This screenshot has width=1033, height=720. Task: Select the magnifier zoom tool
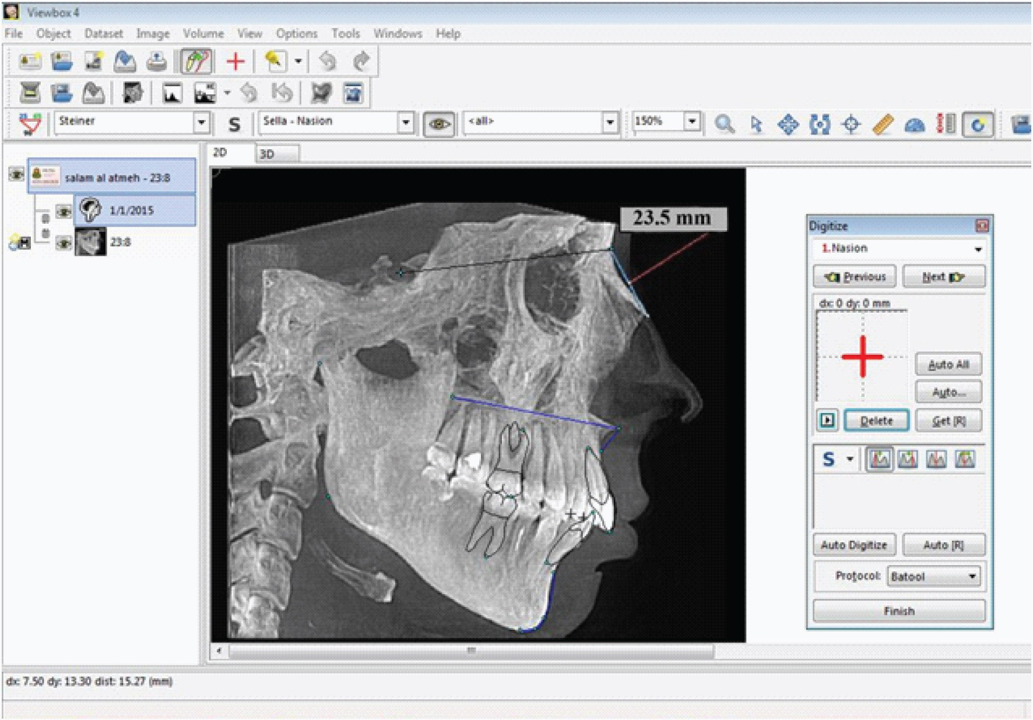725,124
